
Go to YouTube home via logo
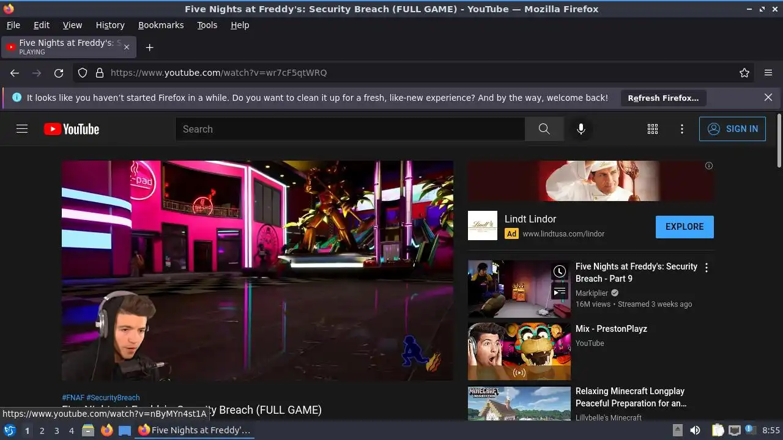[72, 129]
